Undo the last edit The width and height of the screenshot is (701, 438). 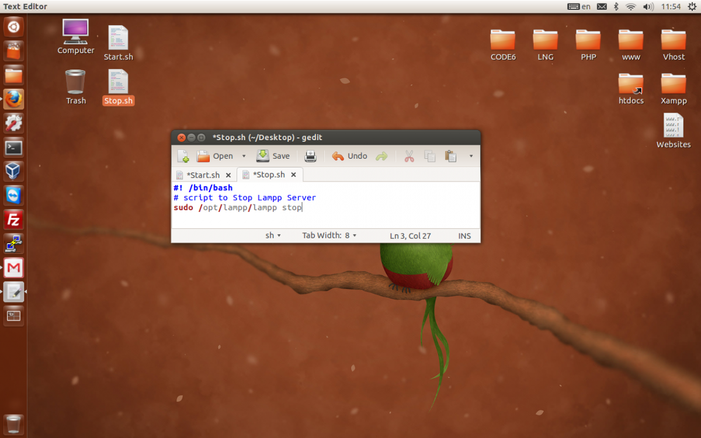349,156
